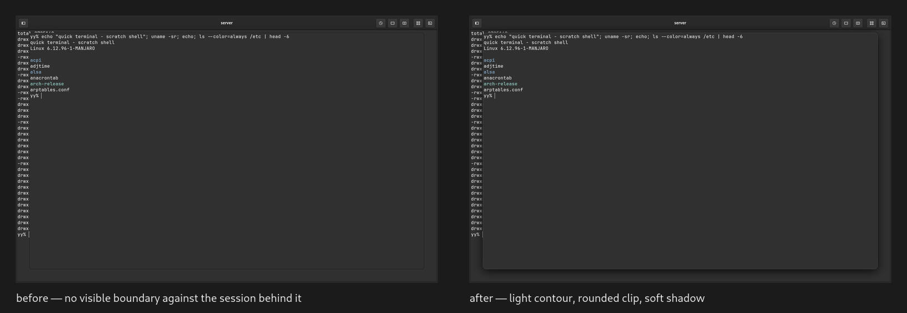Screen dimensions: 907x313
Task: Open the history clock icon in the before window
Action: [x=381, y=23]
